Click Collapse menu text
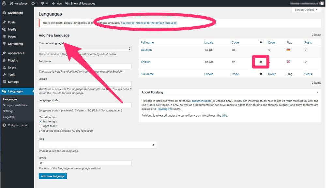334x188 pixels. [18, 125]
